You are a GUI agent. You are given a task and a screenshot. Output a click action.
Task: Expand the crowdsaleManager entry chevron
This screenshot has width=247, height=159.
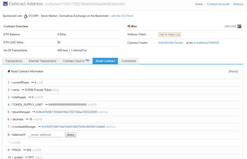point(11,126)
